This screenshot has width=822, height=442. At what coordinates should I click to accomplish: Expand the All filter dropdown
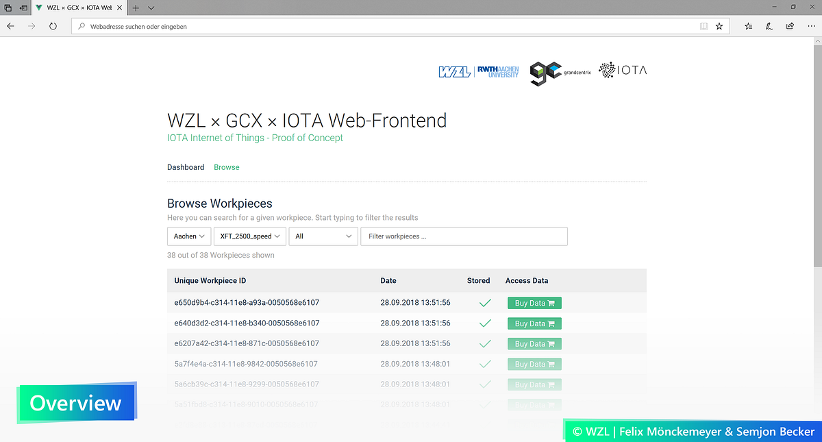(323, 236)
